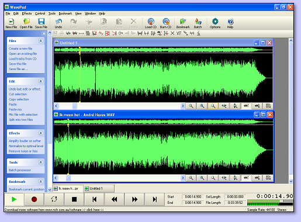Click the download more software status link
Viewport: 301px width, 222px height.
point(54,210)
